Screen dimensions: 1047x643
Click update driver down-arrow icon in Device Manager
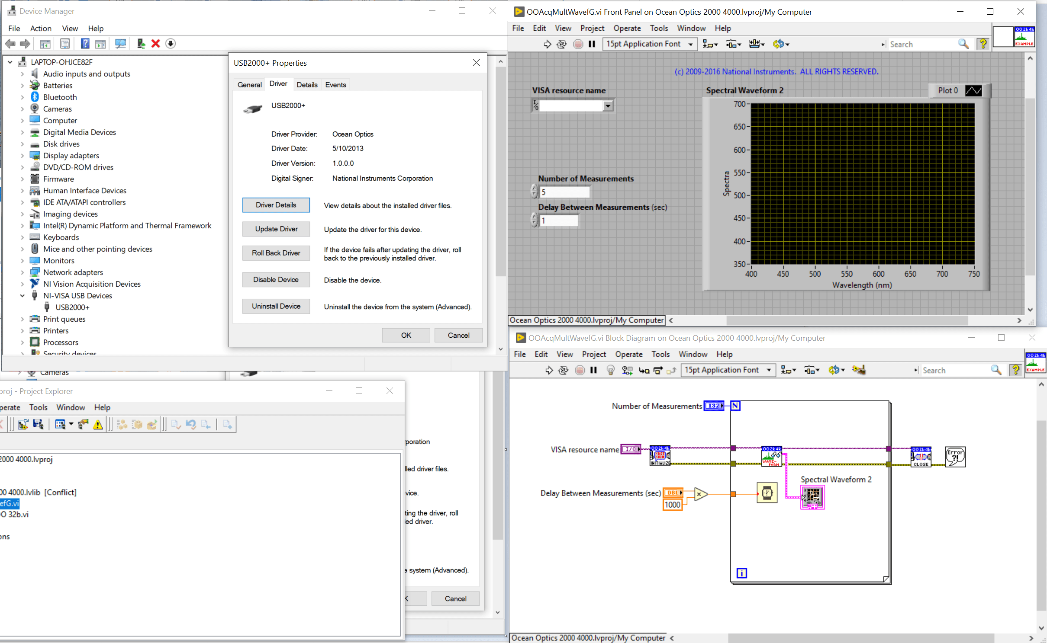tap(171, 44)
